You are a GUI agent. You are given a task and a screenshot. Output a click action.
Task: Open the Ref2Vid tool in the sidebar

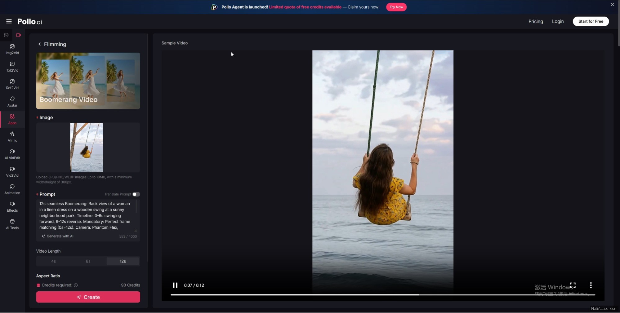pyautogui.click(x=12, y=84)
